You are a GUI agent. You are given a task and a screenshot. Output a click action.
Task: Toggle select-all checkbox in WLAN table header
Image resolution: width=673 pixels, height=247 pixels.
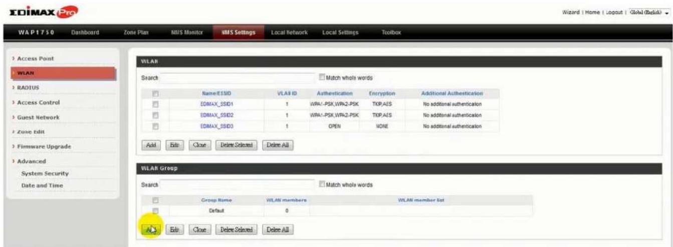tap(155, 93)
